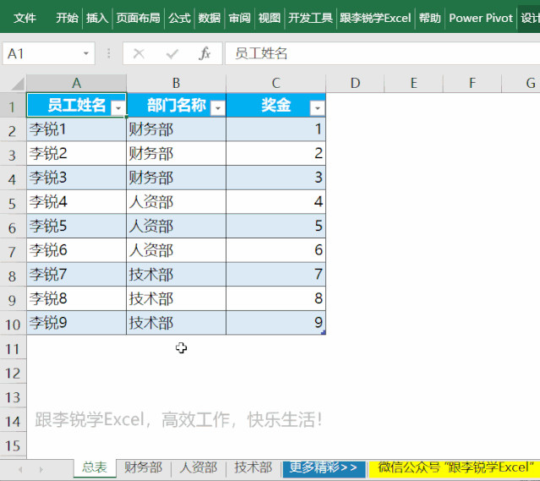Open the 公式 ribbon tab
This screenshot has height=481, width=540.
pyautogui.click(x=179, y=18)
